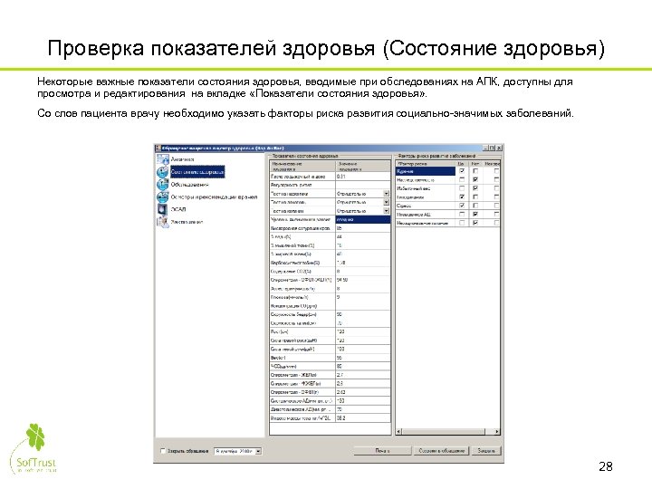Image resolution: width=652 pixels, height=489 pixels.
Task: Open the Заключения section icon
Action: point(163,222)
